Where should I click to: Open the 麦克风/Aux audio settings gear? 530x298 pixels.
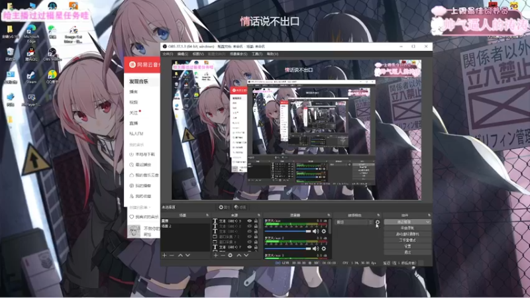[x=324, y=231]
